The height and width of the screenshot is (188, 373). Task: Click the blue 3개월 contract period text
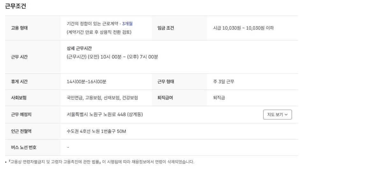pos(127,24)
